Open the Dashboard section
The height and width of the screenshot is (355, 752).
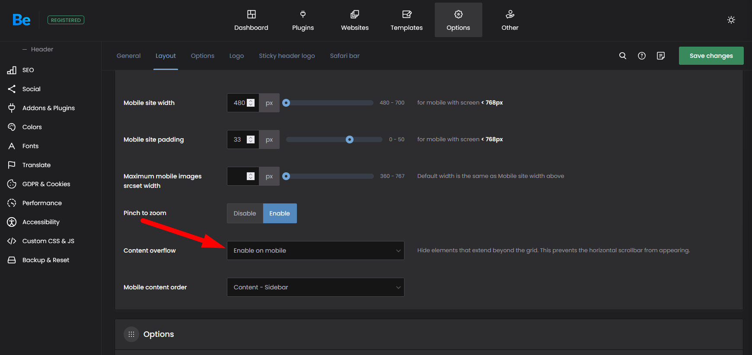coord(251,20)
